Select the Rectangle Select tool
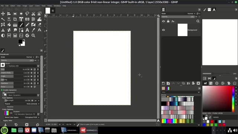 tap(15, 14)
